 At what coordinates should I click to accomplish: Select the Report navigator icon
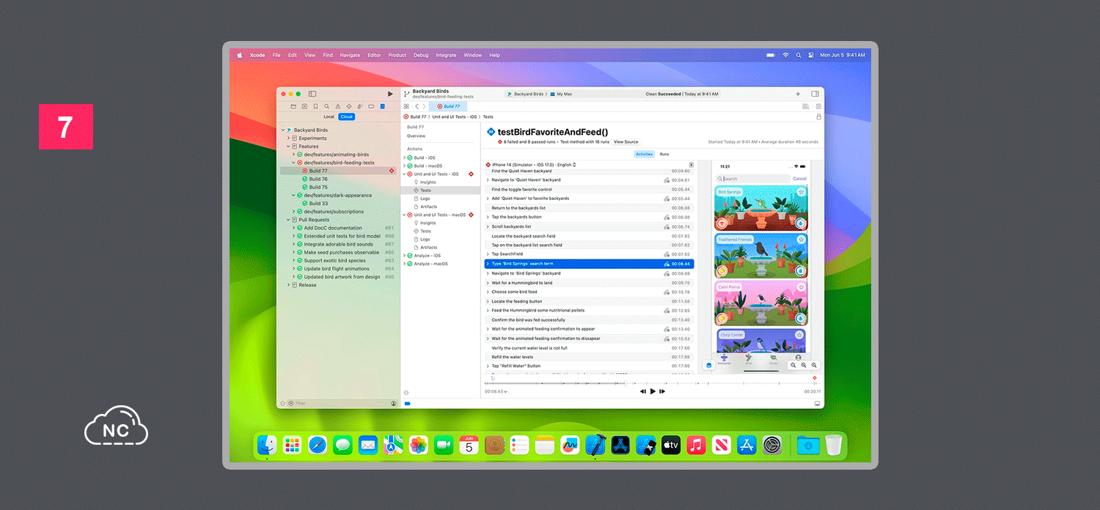point(382,106)
